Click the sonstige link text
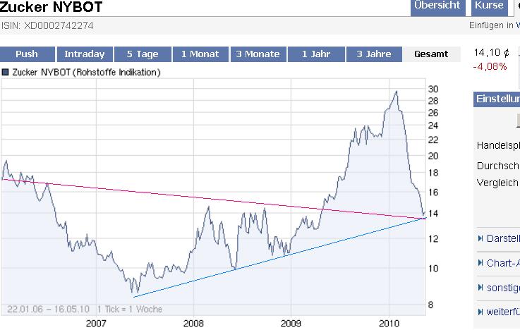Screen dimensions: 520x330 click(x=503, y=287)
